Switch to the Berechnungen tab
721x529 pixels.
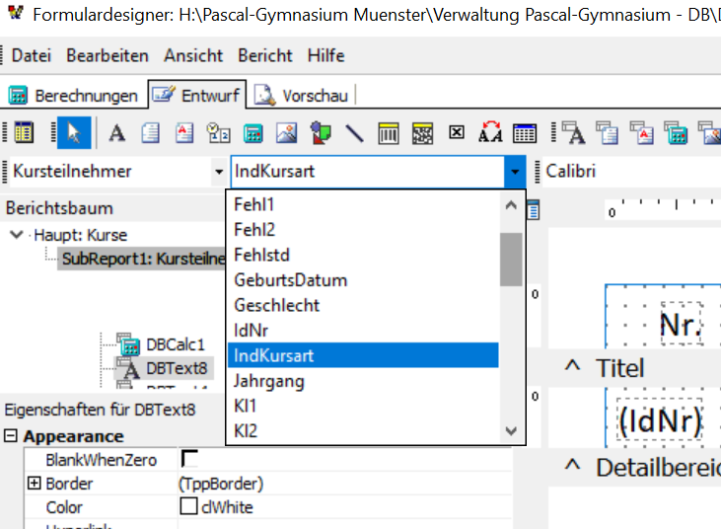coord(73,96)
